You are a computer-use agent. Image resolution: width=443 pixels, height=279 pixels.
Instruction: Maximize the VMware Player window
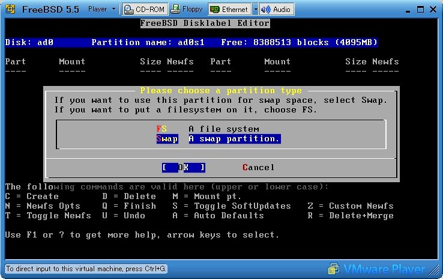[x=420, y=9]
